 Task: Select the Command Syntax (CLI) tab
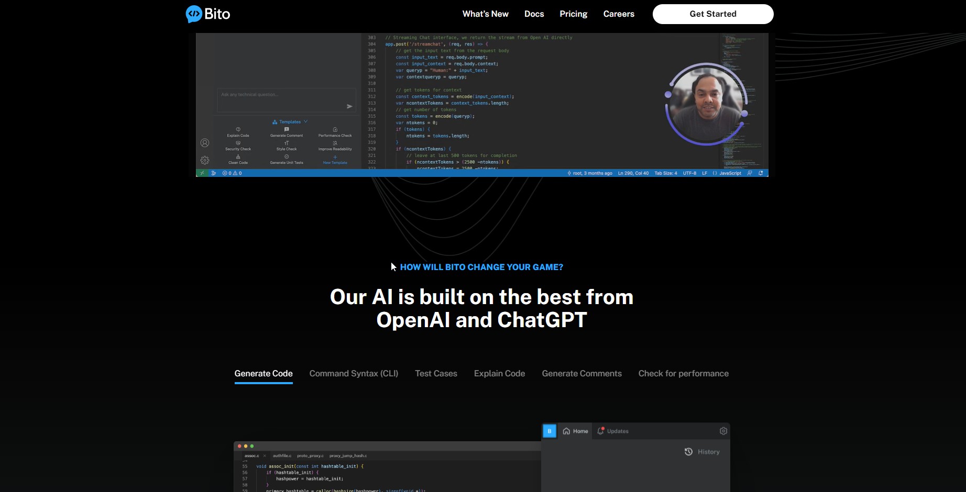point(354,373)
